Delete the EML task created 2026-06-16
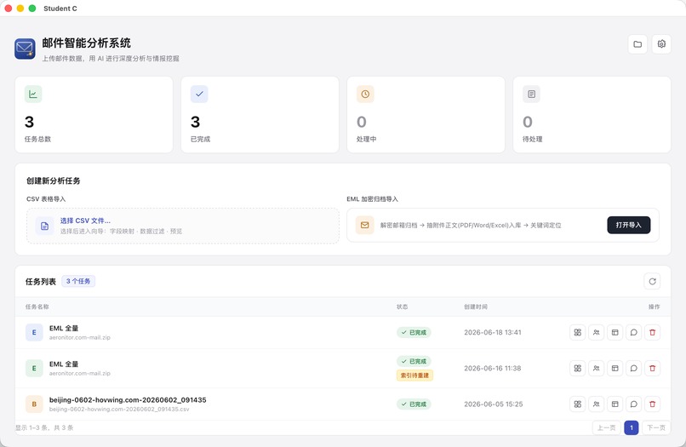This screenshot has width=686, height=447. click(652, 368)
